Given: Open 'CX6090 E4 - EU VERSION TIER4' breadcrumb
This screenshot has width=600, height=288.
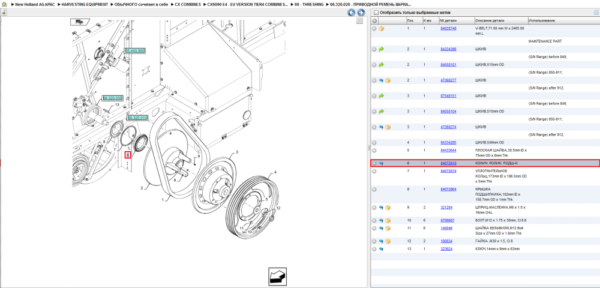Looking at the screenshot, I should click(248, 5).
